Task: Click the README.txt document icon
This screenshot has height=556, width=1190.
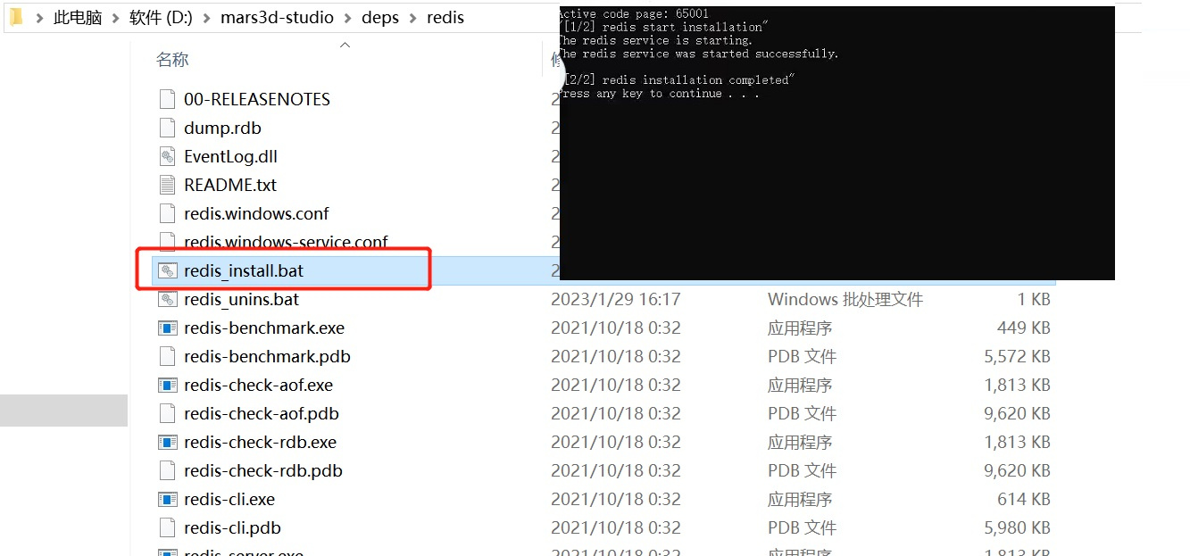Action: pyautogui.click(x=167, y=185)
